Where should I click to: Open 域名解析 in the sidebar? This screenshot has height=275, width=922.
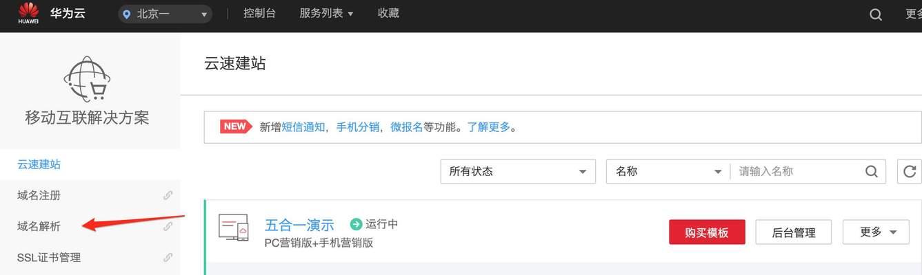39,226
